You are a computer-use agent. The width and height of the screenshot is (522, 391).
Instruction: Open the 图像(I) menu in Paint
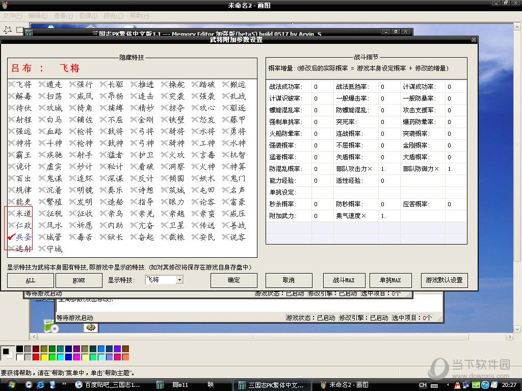[88, 16]
